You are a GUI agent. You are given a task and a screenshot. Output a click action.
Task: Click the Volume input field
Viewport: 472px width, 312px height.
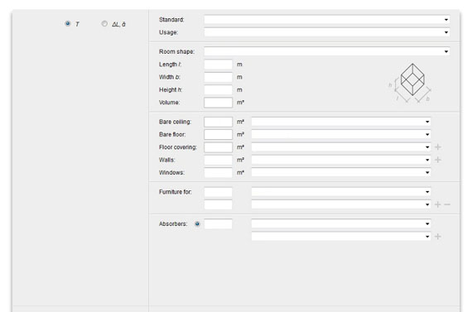(219, 103)
